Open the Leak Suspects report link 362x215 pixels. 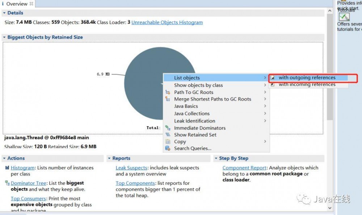[x=131, y=168]
